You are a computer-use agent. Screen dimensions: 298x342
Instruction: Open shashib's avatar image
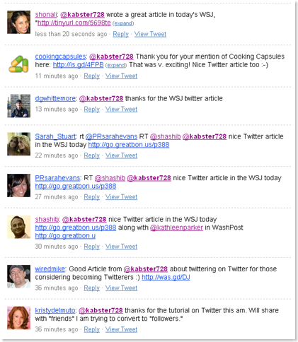click(x=18, y=227)
